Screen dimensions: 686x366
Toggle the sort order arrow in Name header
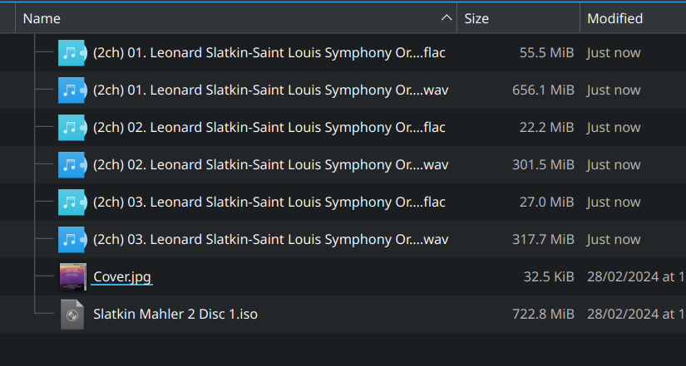pyautogui.click(x=447, y=18)
